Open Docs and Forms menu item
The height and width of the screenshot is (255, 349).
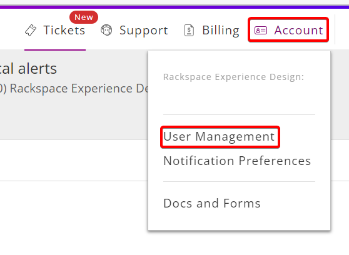pyautogui.click(x=212, y=203)
